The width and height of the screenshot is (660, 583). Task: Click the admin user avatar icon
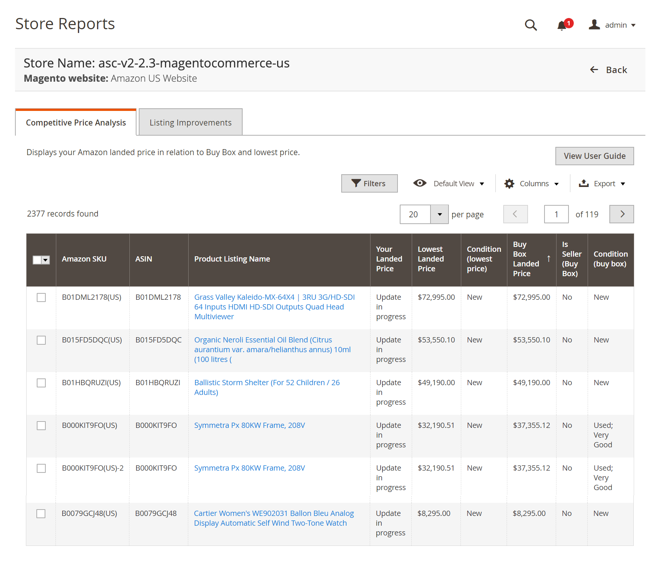(x=594, y=25)
